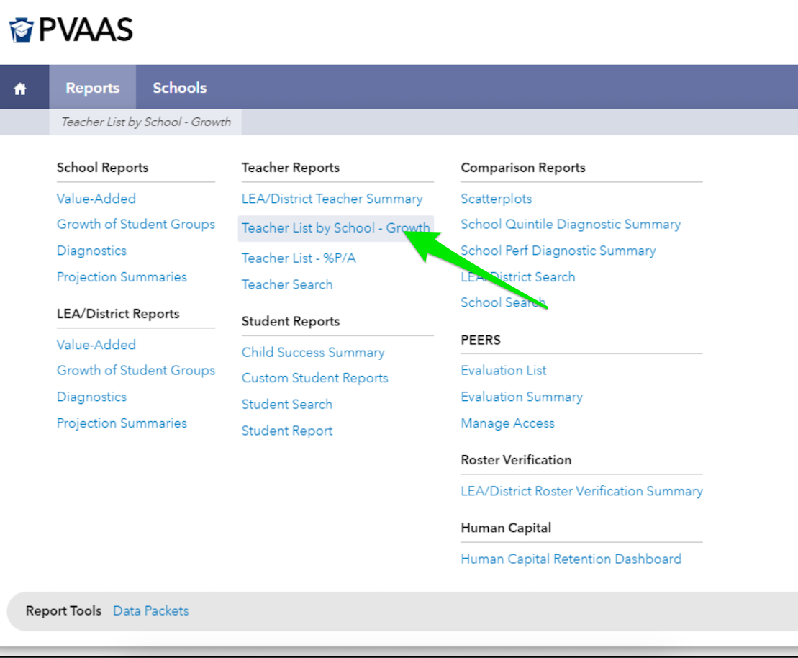Open PEERS Evaluation List link
798x658 pixels.
(503, 370)
